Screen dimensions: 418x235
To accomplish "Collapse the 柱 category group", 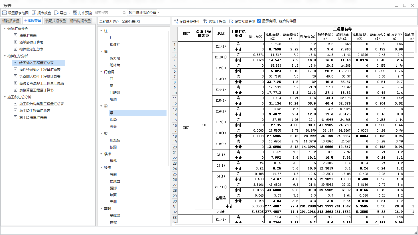I will tap(101, 31).
